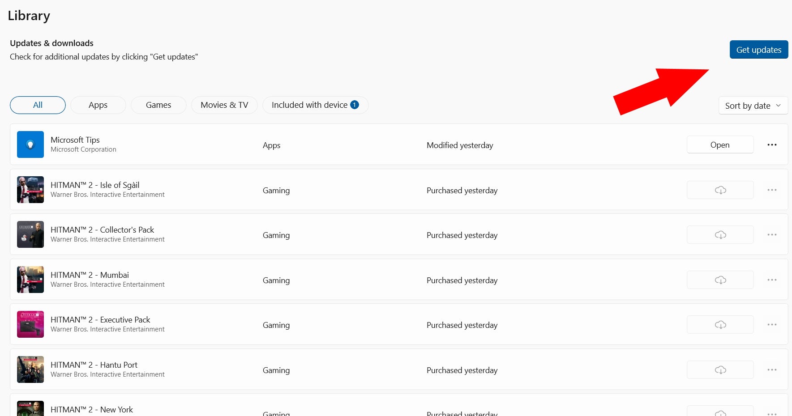The image size is (792, 416).
Task: Open the Sort by date dropdown
Action: point(753,106)
